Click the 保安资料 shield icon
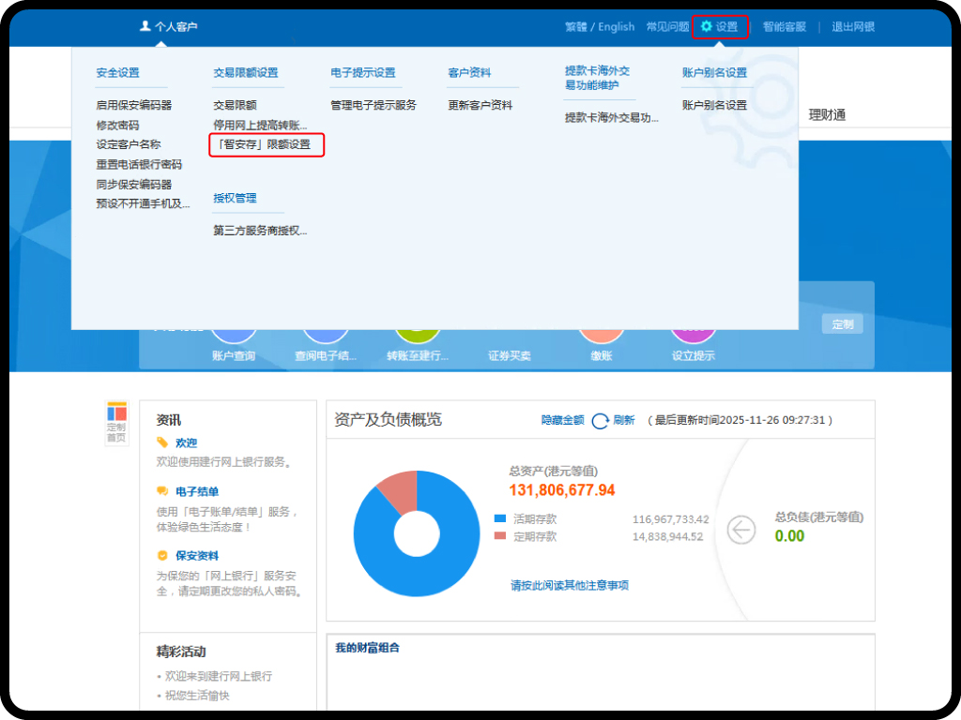 162,555
